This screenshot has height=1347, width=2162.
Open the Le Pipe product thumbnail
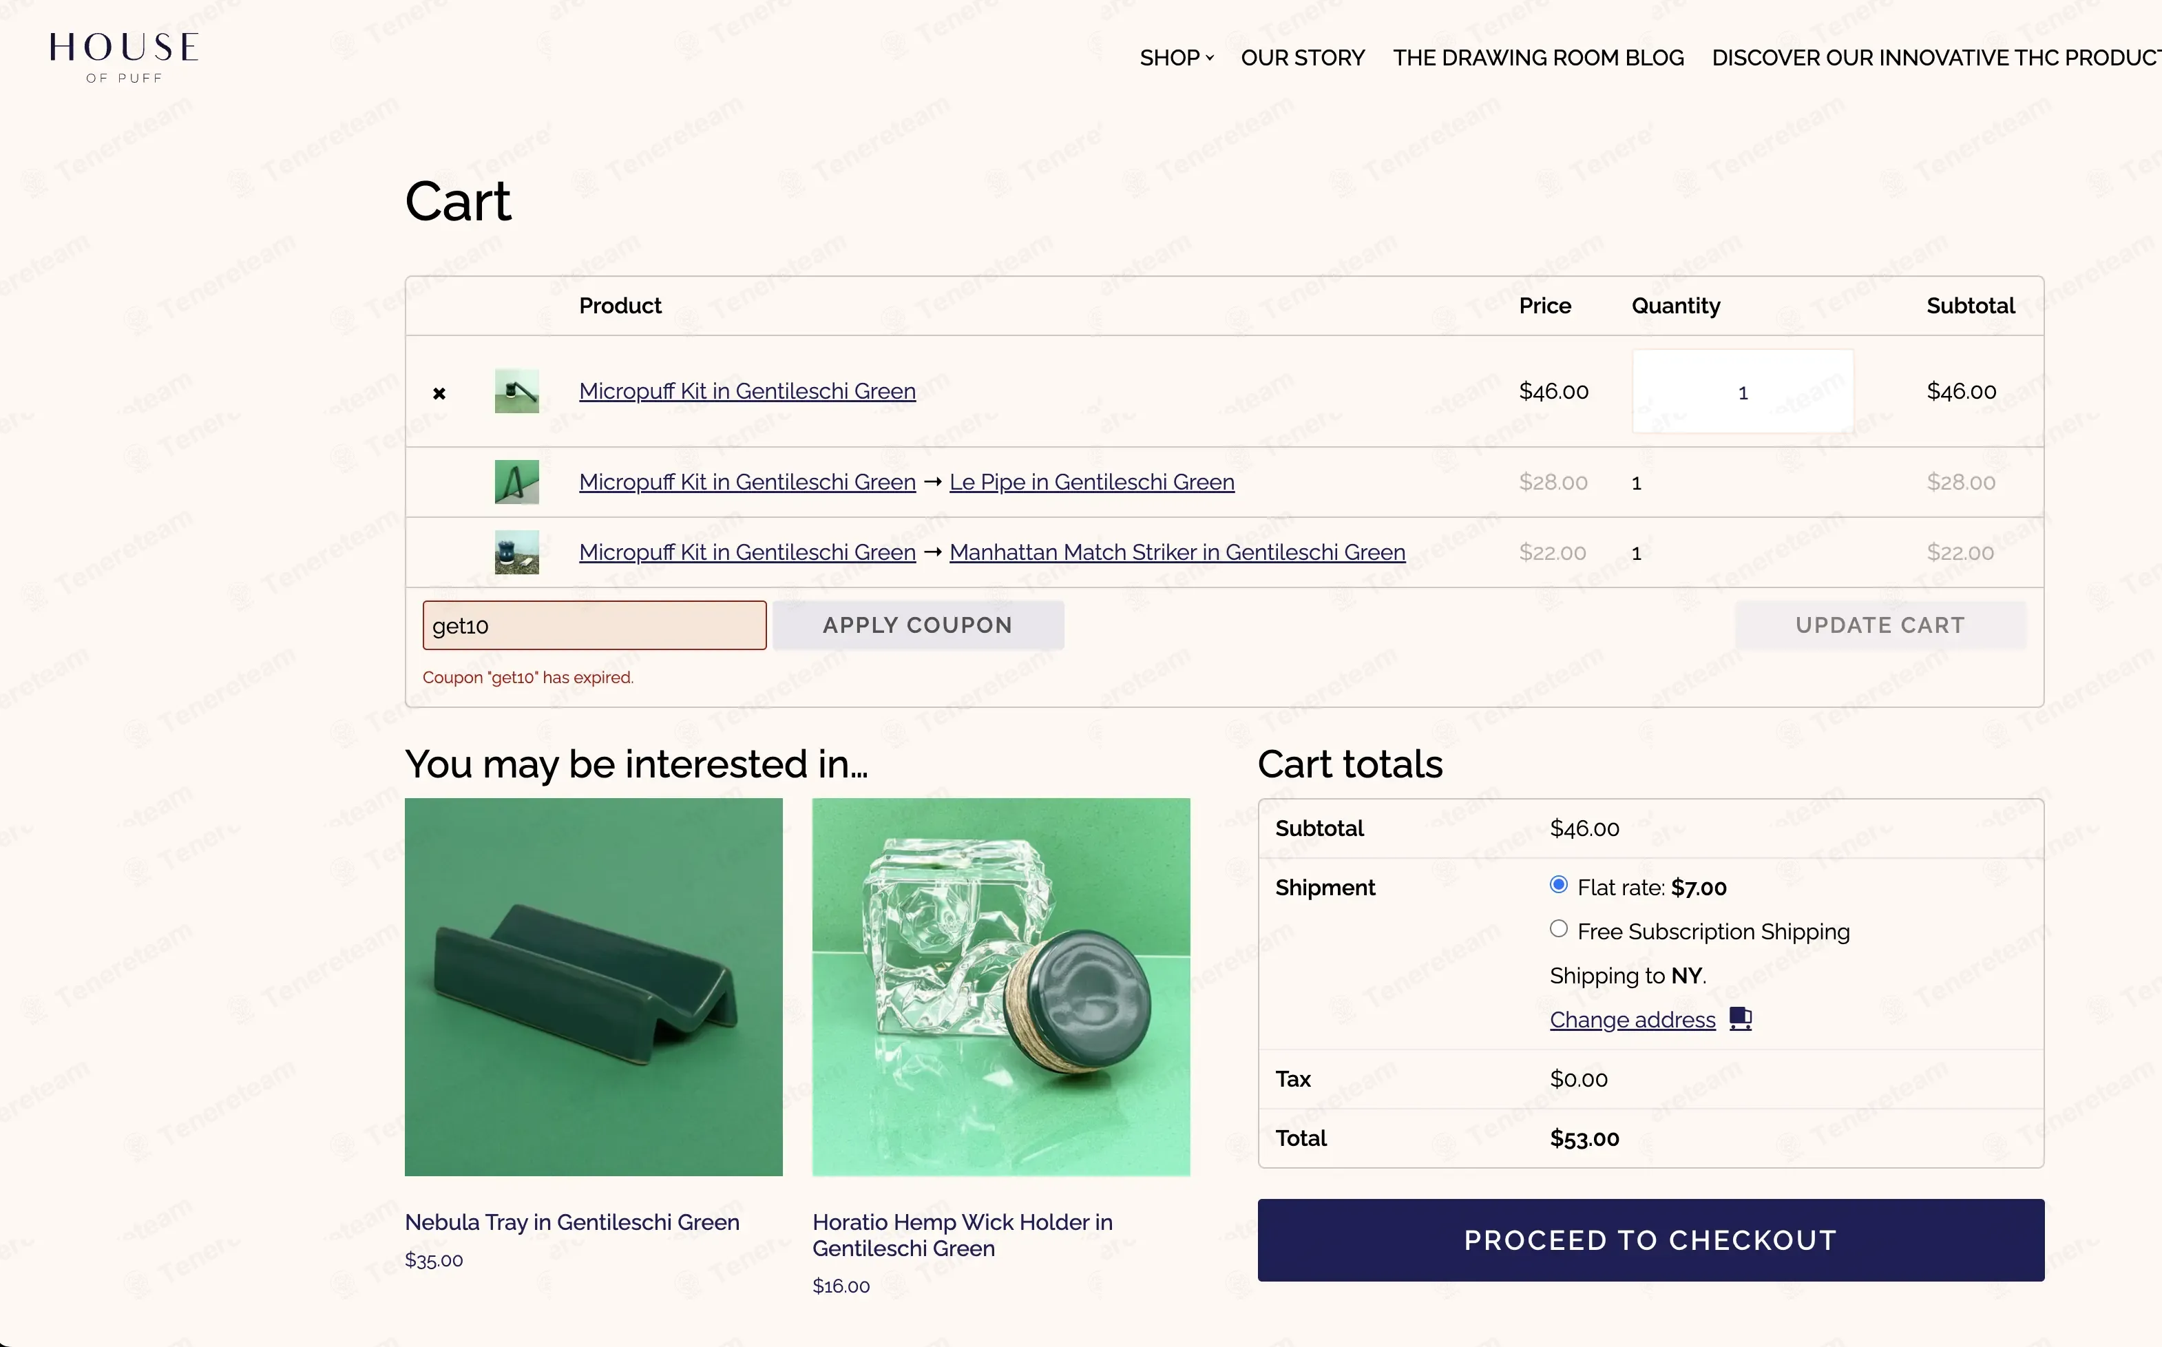pos(516,482)
